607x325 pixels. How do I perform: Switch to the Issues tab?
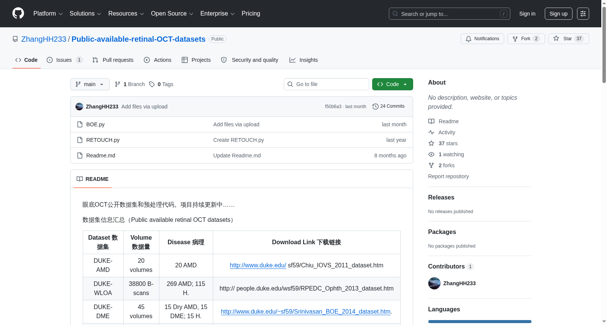point(64,60)
